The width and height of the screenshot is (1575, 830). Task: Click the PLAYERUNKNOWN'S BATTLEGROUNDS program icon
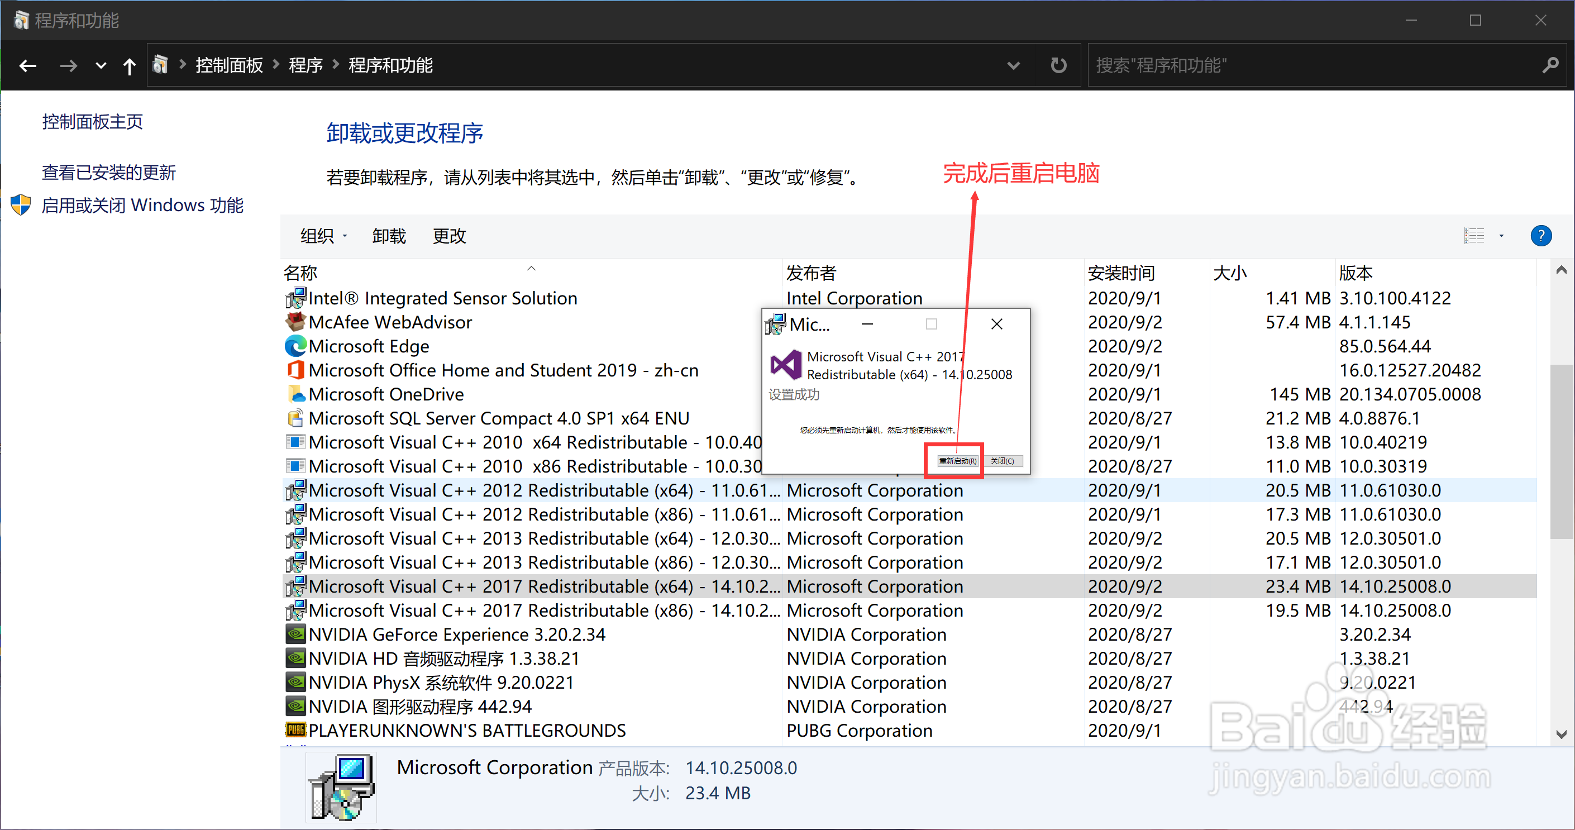pos(296,731)
